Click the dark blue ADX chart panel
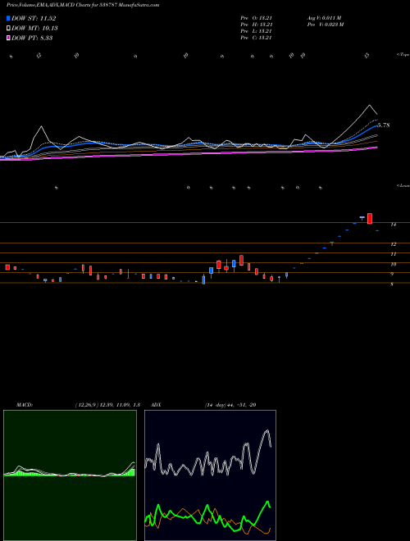Screen dimensions: 410x541 coord(210,475)
